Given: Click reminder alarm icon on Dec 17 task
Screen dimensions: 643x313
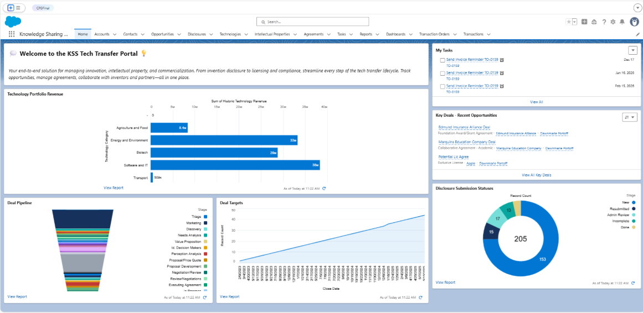Looking at the screenshot, I should pyautogui.click(x=502, y=60).
